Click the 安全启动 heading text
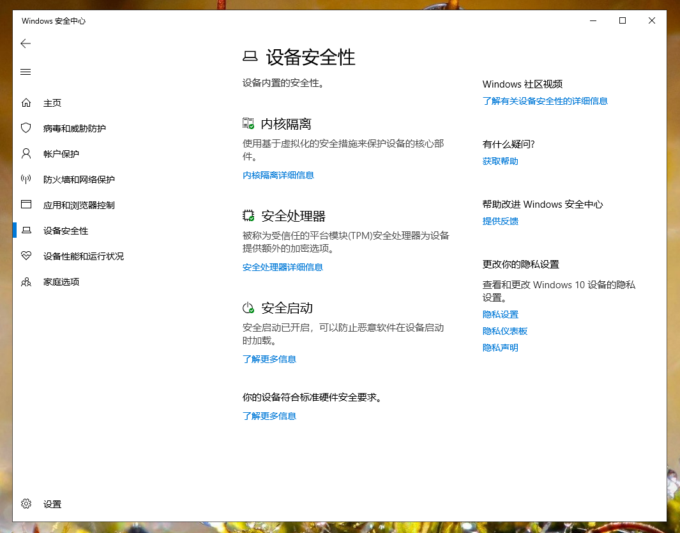 (x=287, y=308)
